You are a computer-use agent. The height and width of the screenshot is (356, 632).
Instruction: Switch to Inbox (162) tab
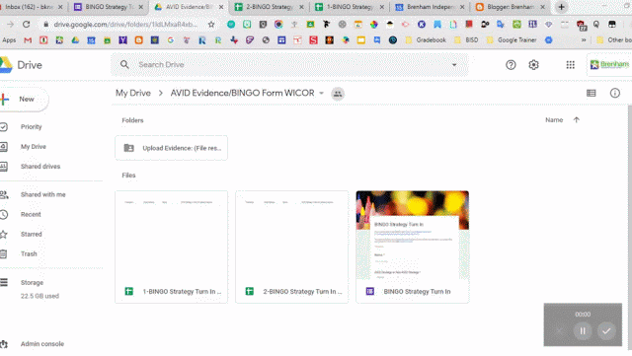tap(33, 7)
